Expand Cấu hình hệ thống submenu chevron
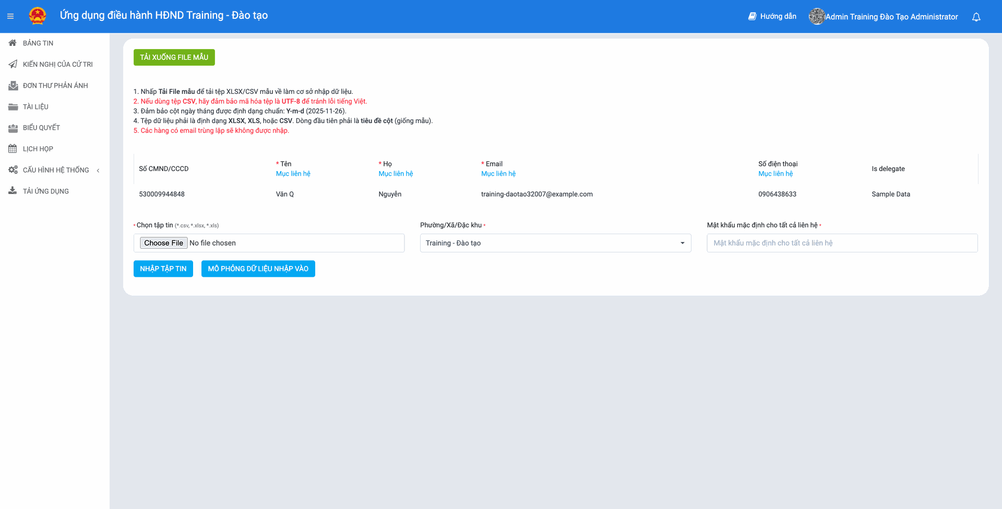This screenshot has height=509, width=1002. [x=98, y=171]
